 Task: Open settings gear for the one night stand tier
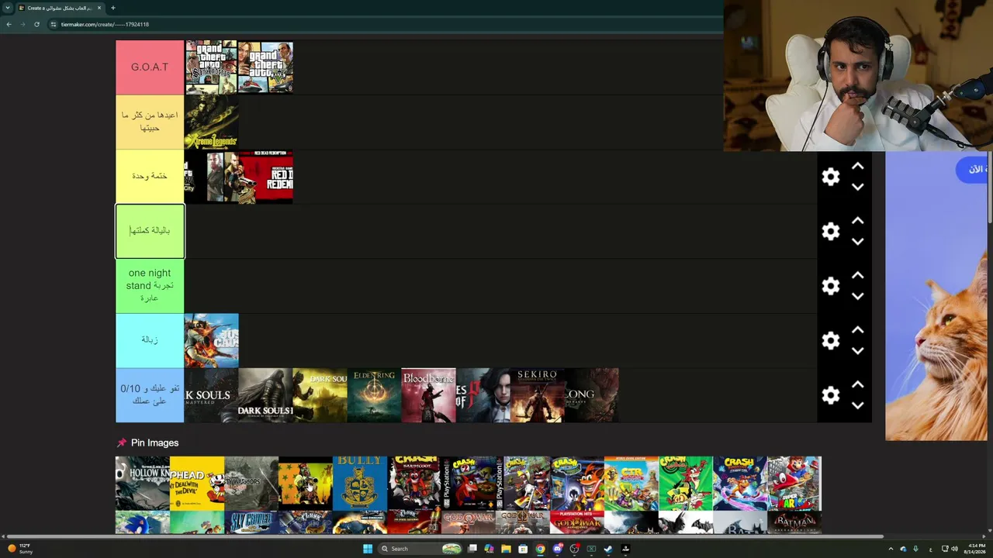831,286
